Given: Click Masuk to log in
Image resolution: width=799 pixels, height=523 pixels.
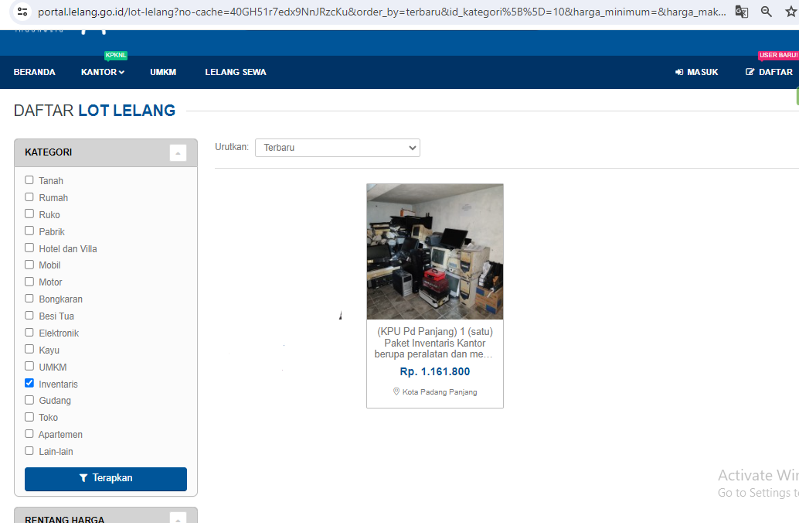Looking at the screenshot, I should pos(697,72).
